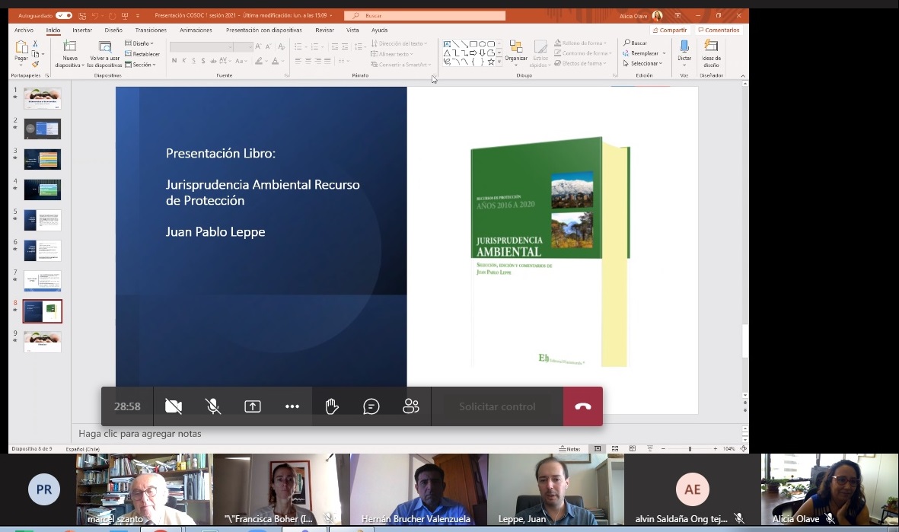Screen dimensions: 899x532
Task: Click the Comentarios button
Action: pyautogui.click(x=719, y=30)
